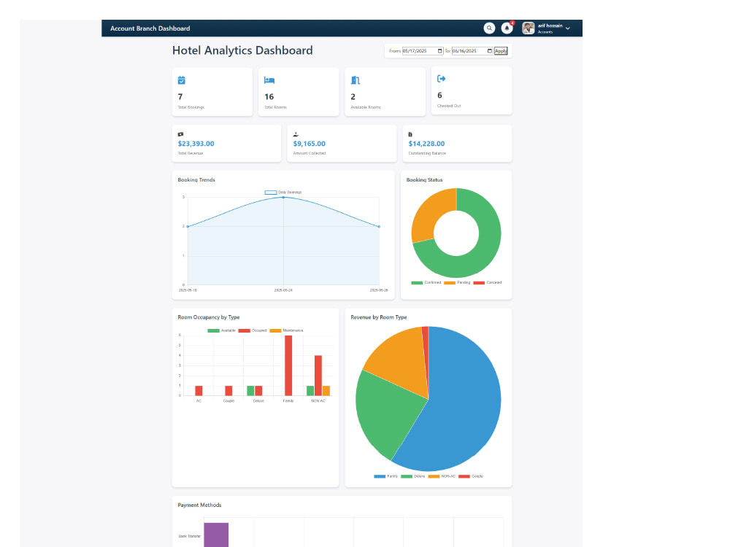Image resolution: width=730 pixels, height=547 pixels.
Task: Expand the user menu chevron
Action: click(x=567, y=28)
